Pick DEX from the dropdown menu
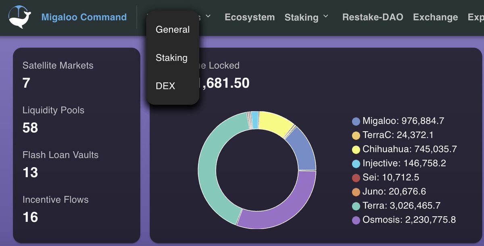This screenshot has width=484, height=246. click(x=165, y=86)
